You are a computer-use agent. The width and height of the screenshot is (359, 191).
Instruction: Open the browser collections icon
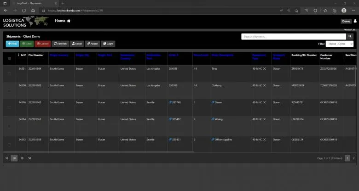tap(335, 11)
